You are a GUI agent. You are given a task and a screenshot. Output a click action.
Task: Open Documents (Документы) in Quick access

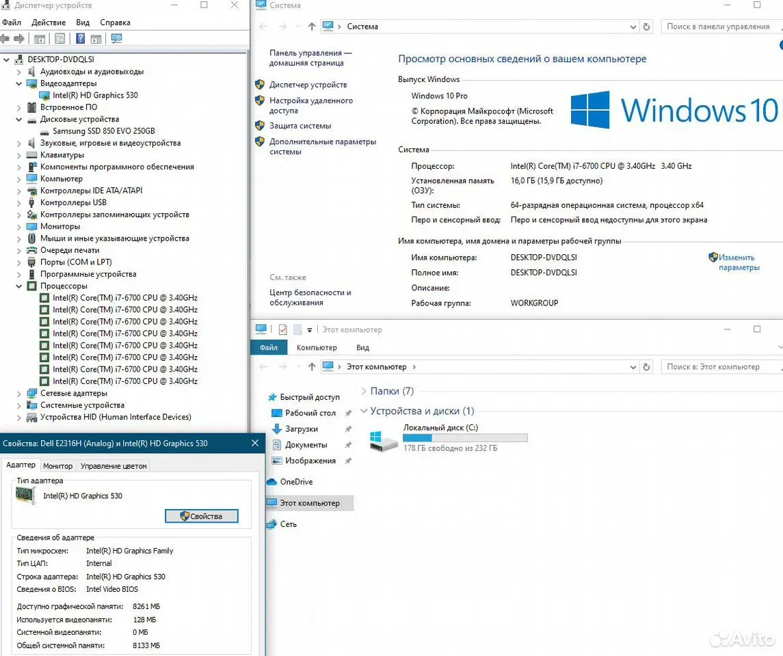click(306, 445)
